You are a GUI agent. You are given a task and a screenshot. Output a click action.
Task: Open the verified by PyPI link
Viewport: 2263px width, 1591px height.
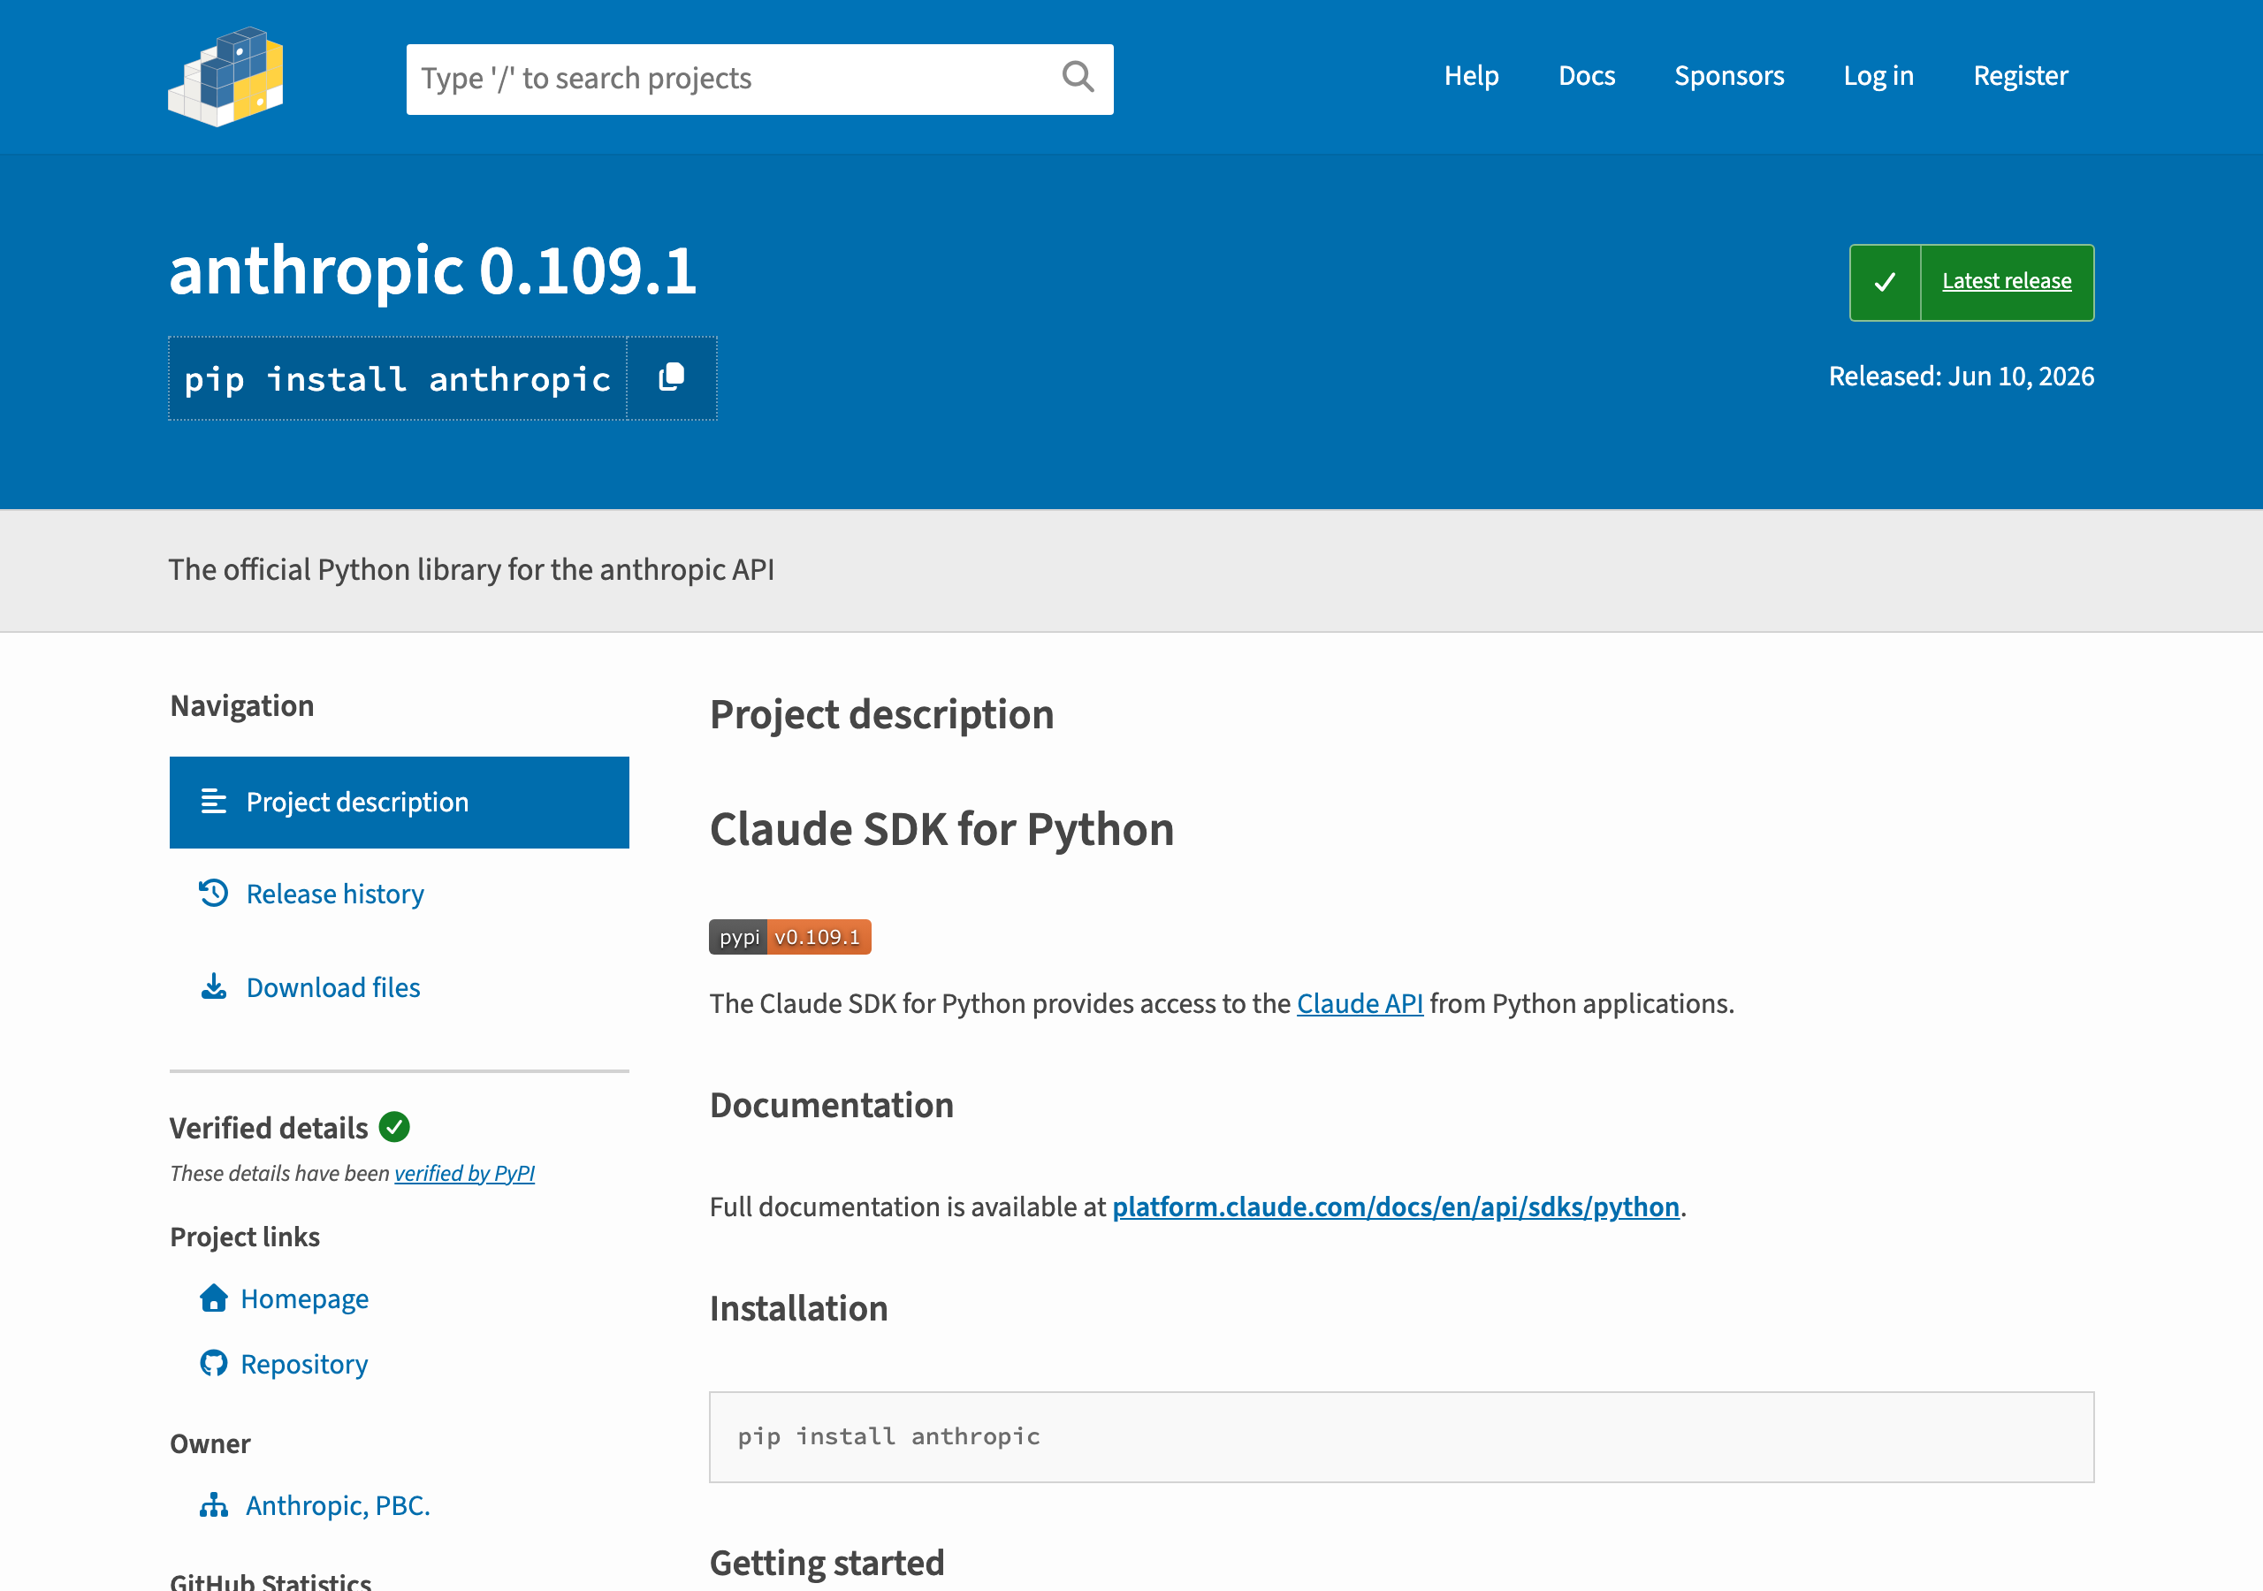tap(464, 1173)
